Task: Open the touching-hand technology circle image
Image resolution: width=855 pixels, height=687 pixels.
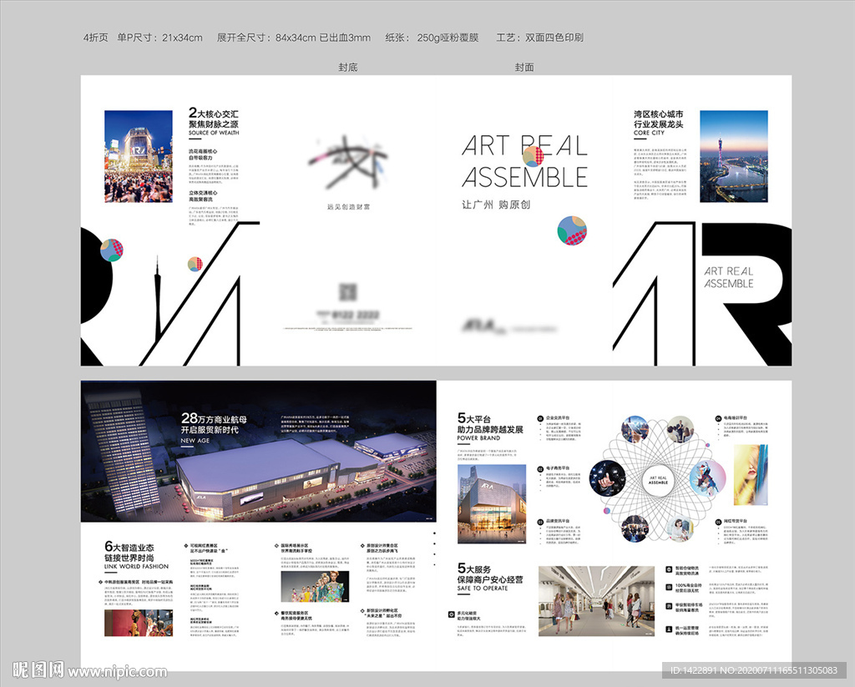Action: coord(608,478)
